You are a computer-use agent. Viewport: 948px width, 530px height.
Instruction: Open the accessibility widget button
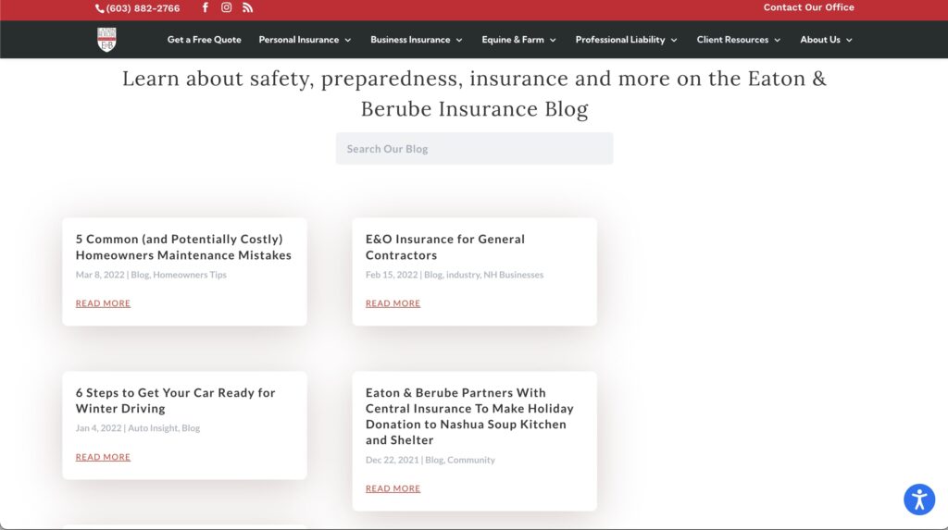coord(918,499)
